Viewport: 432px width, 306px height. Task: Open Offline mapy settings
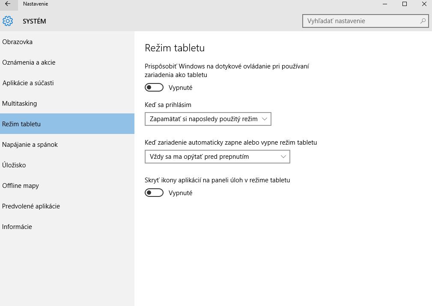[67, 185]
